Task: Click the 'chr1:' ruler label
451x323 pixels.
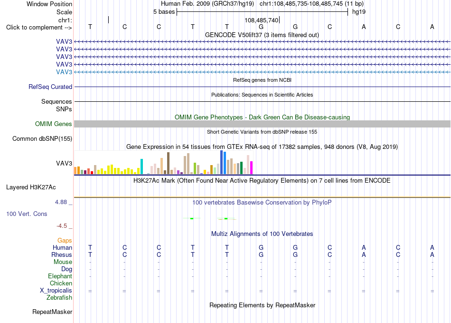Action: tap(66, 20)
